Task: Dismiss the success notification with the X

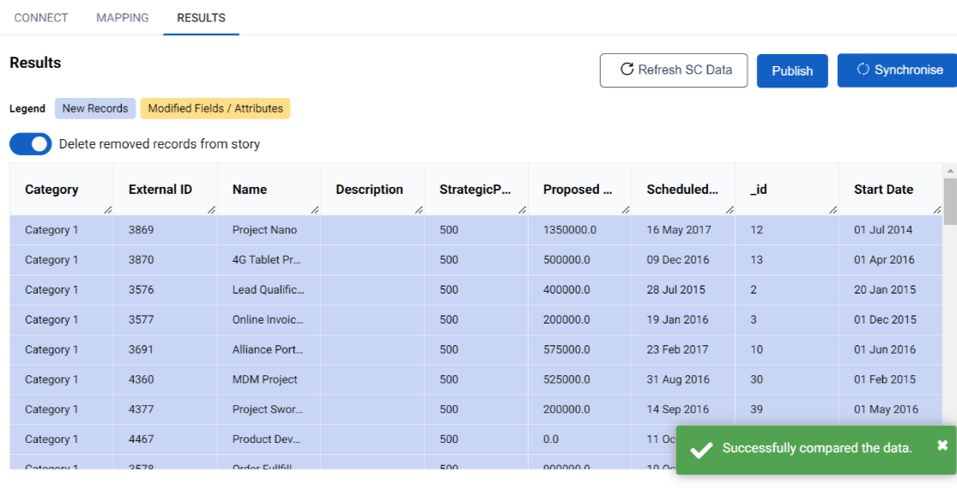Action: (942, 446)
